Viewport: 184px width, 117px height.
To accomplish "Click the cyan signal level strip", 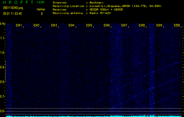I will (x=94, y=116).
